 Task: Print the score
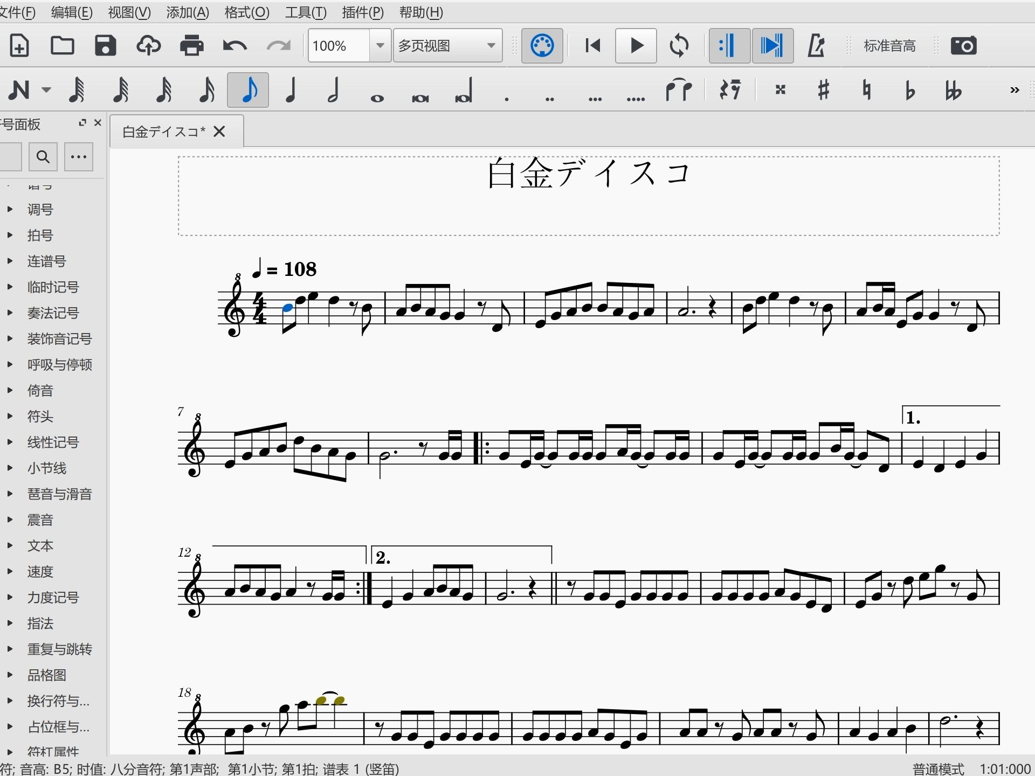192,46
